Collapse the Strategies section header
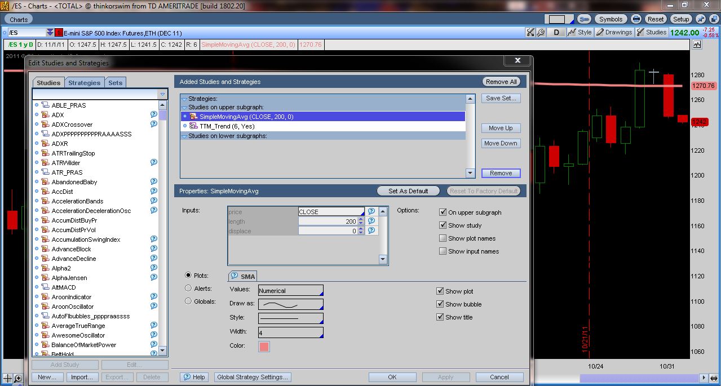This screenshot has height=386, width=721. (184, 99)
